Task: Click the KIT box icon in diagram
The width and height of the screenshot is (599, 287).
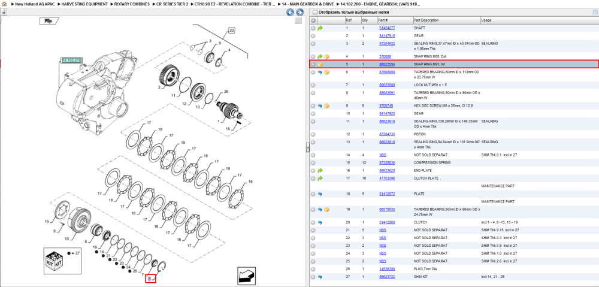Action: point(55,260)
